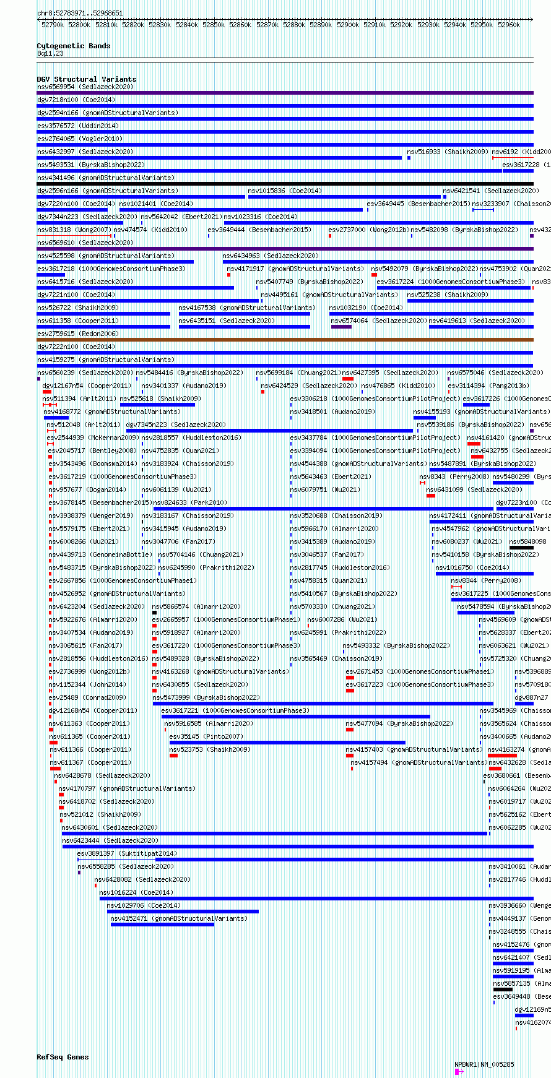
Task: Click nsv1029706 (Coe2014) label
Action: click(x=144, y=905)
